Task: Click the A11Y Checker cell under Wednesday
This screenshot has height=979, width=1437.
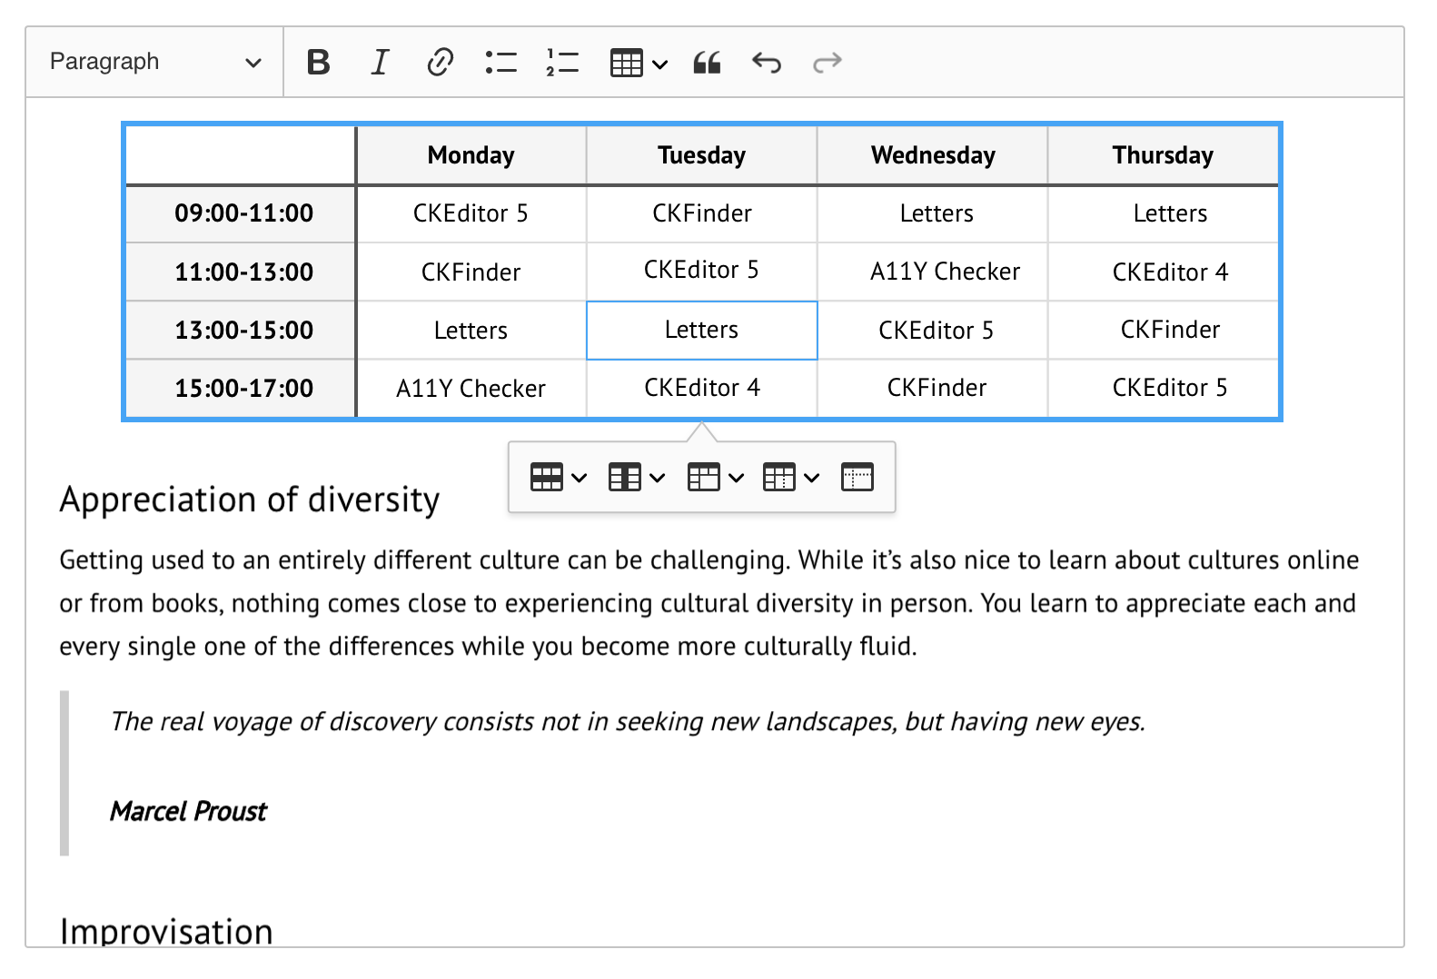Action: (x=933, y=272)
